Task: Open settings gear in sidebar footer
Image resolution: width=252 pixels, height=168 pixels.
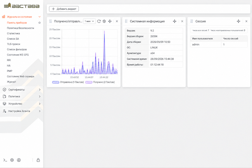Action: pyautogui.click(x=12, y=160)
